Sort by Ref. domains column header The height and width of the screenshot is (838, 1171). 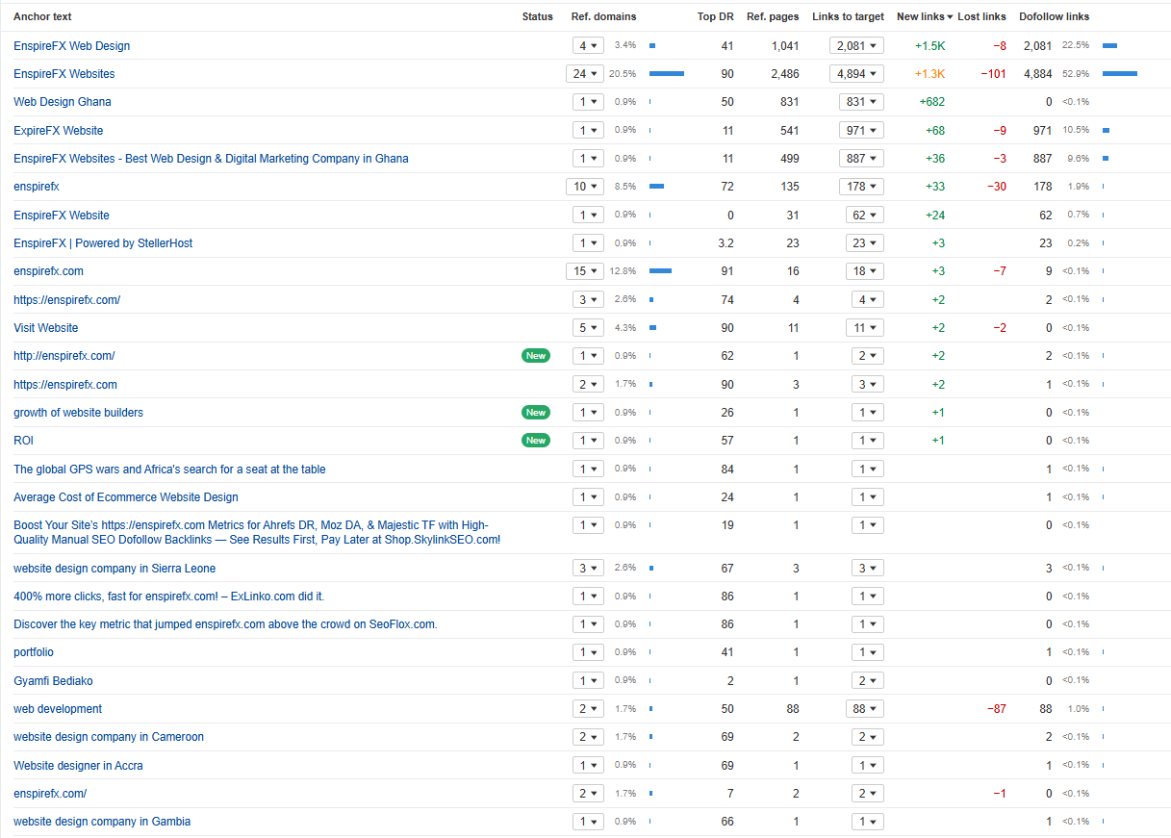point(603,17)
